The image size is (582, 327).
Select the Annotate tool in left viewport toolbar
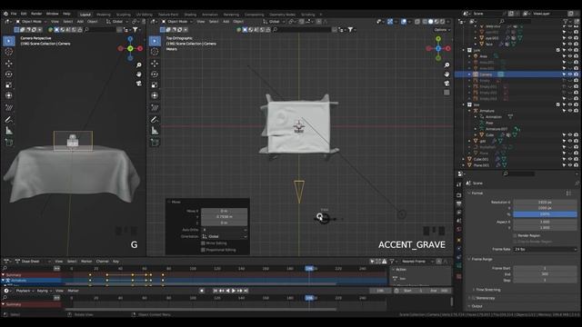(9, 119)
